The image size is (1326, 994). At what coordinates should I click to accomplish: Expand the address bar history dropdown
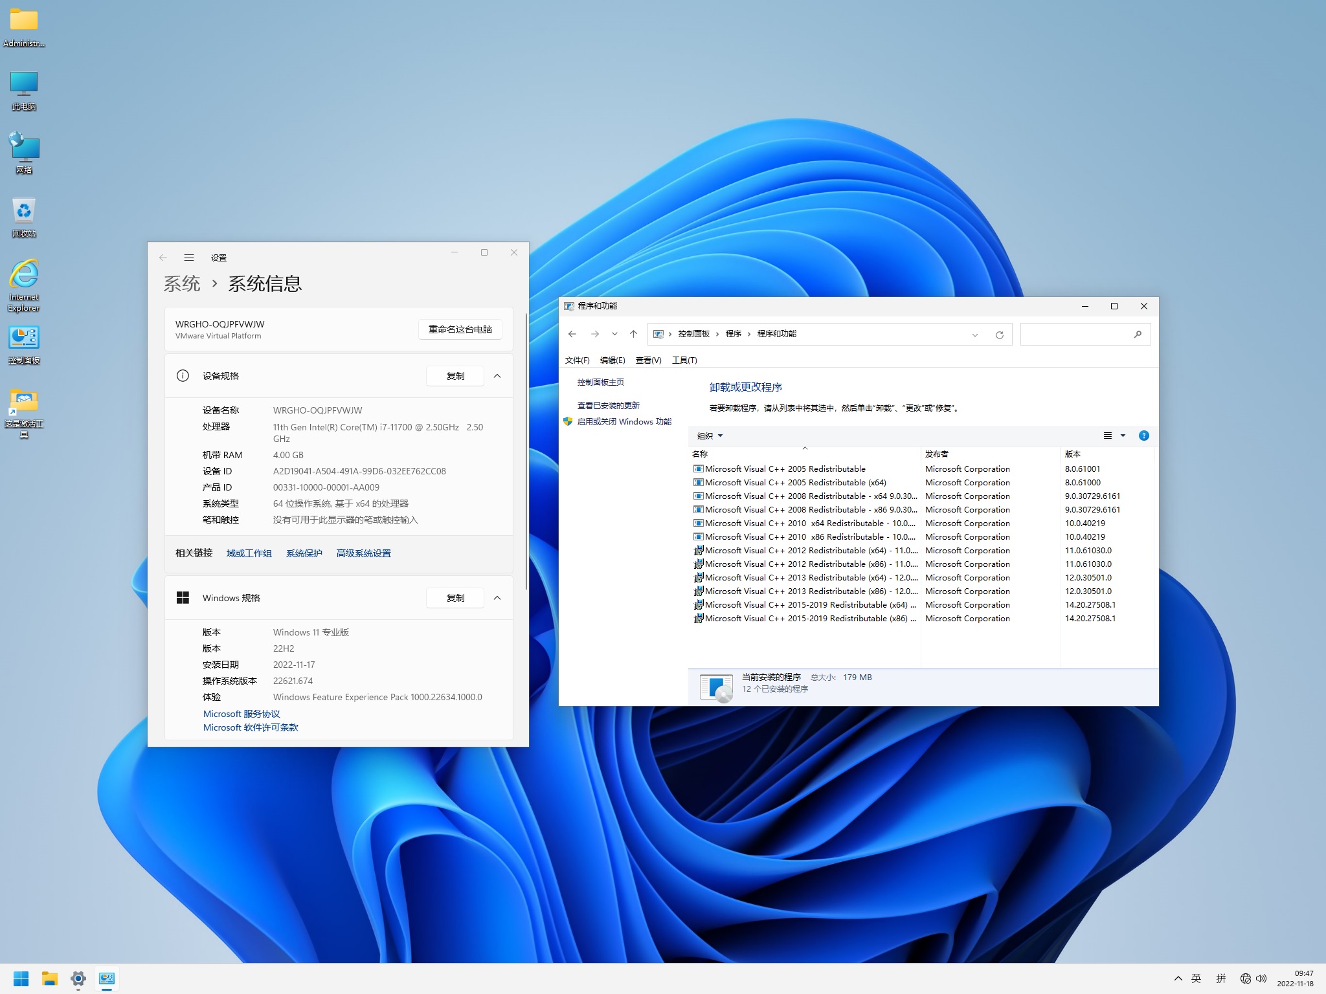975,335
